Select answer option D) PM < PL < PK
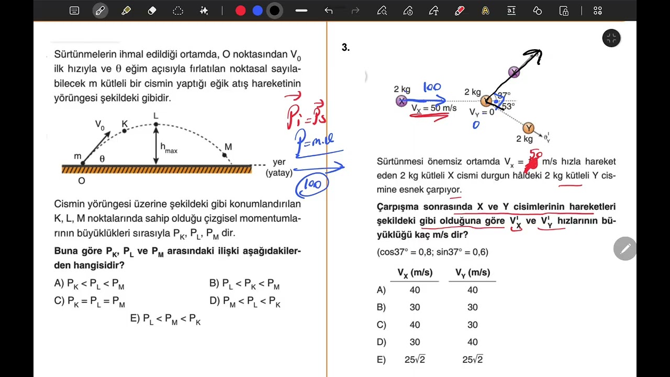Image resolution: width=670 pixels, height=377 pixels. click(245, 302)
